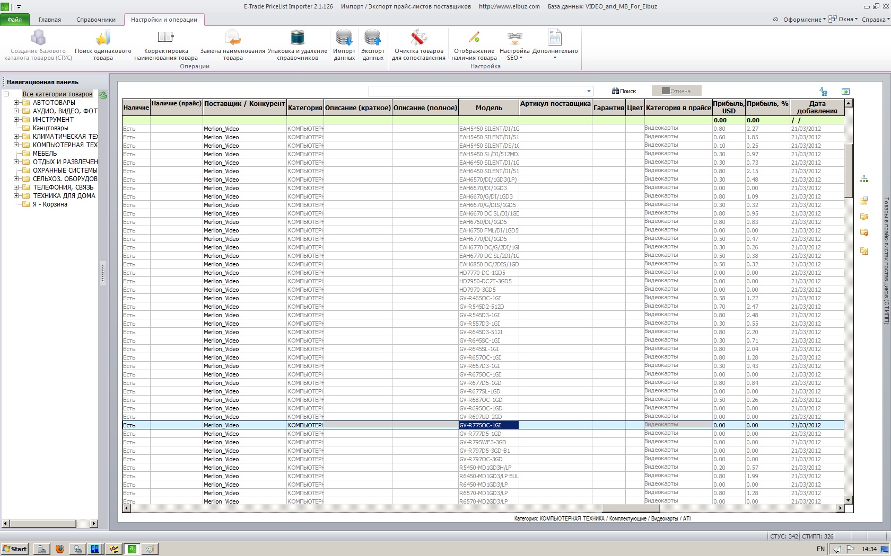Expand the ИНСТРУМЕНТ tree node
Viewport: 891px width, 556px height.
point(16,120)
